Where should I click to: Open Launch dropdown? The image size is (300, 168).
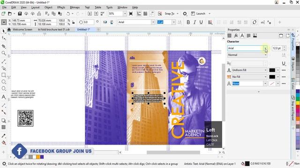click(x=210, y=14)
